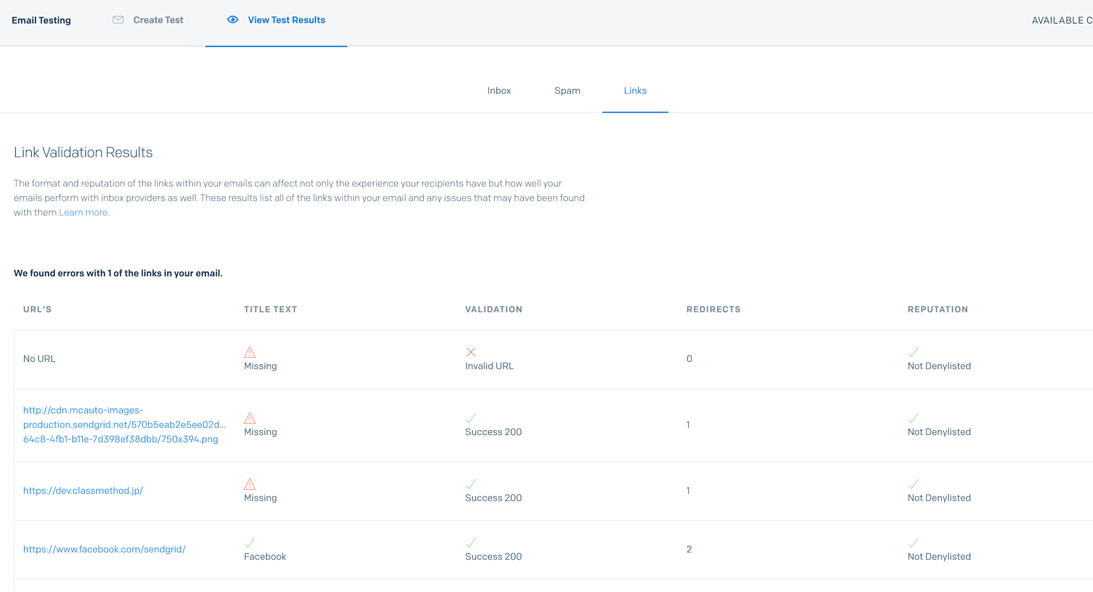This screenshot has height=592, width=1093.
Task: Click warning triangle for cdn.mcauto-images row
Action: 250,418
